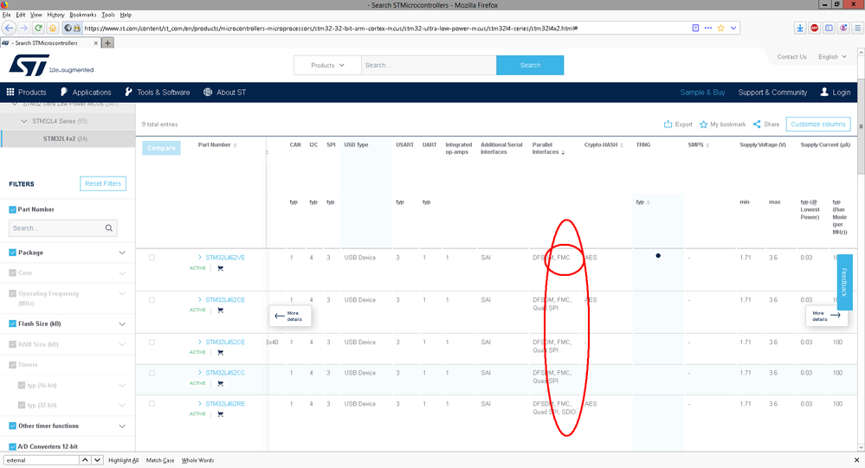Click the shopping cart icon for STM32L452CE
The image size is (865, 468).
click(220, 352)
